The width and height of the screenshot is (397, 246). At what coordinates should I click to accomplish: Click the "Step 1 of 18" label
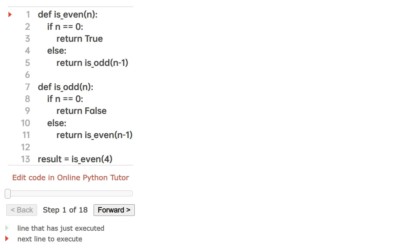[65, 210]
